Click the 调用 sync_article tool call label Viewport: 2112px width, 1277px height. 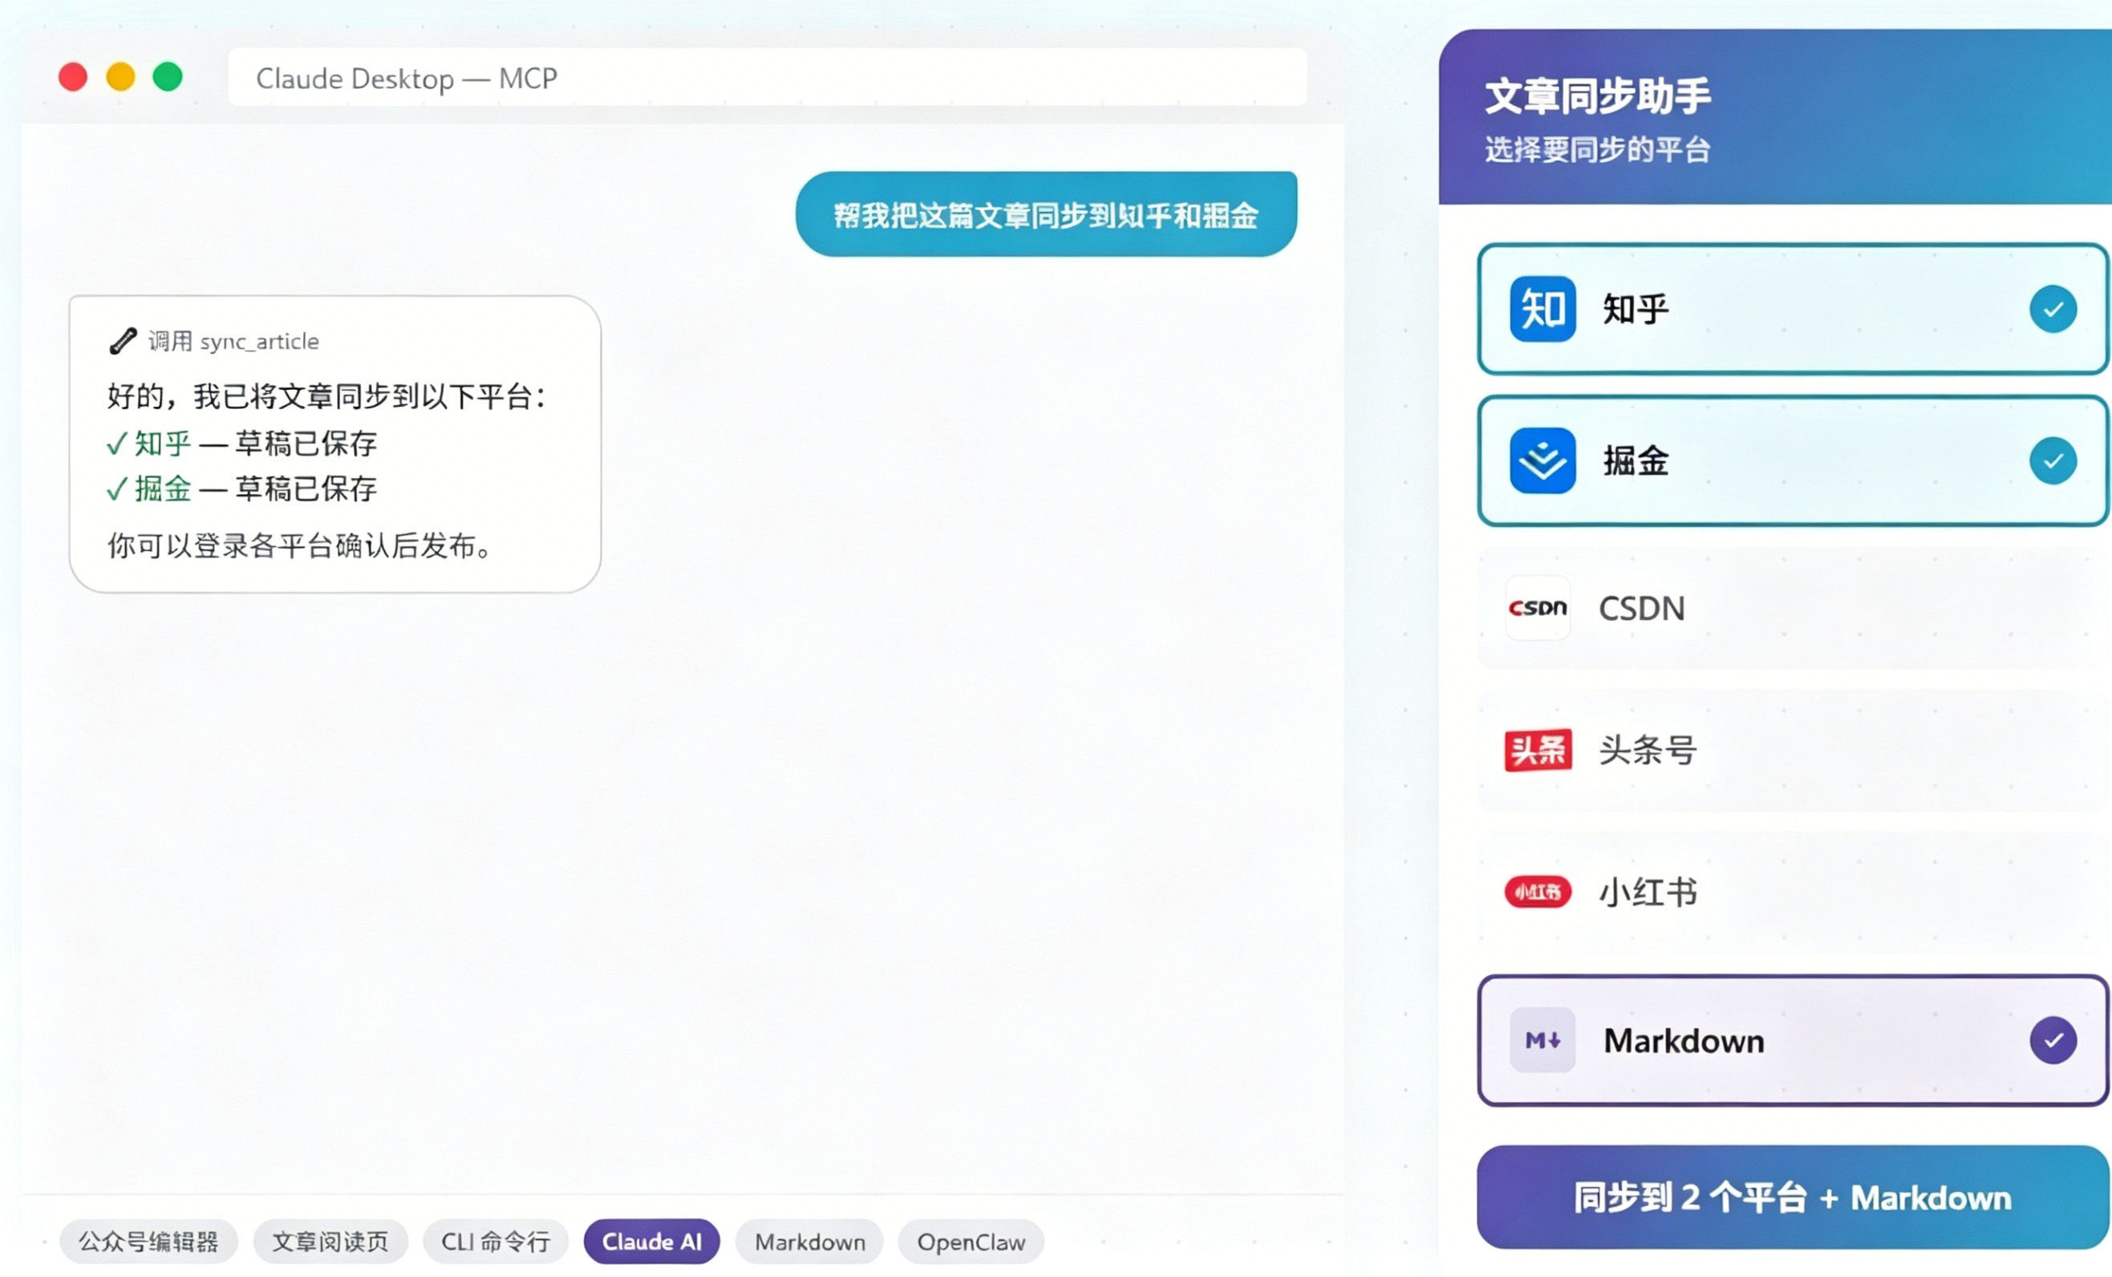coord(233,341)
